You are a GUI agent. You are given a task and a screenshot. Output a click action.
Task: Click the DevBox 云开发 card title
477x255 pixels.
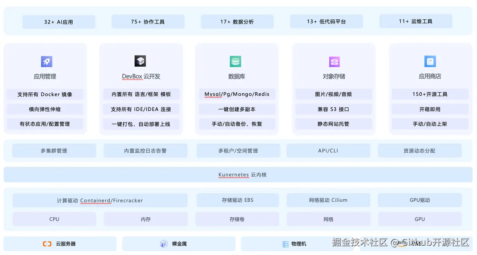pos(141,76)
